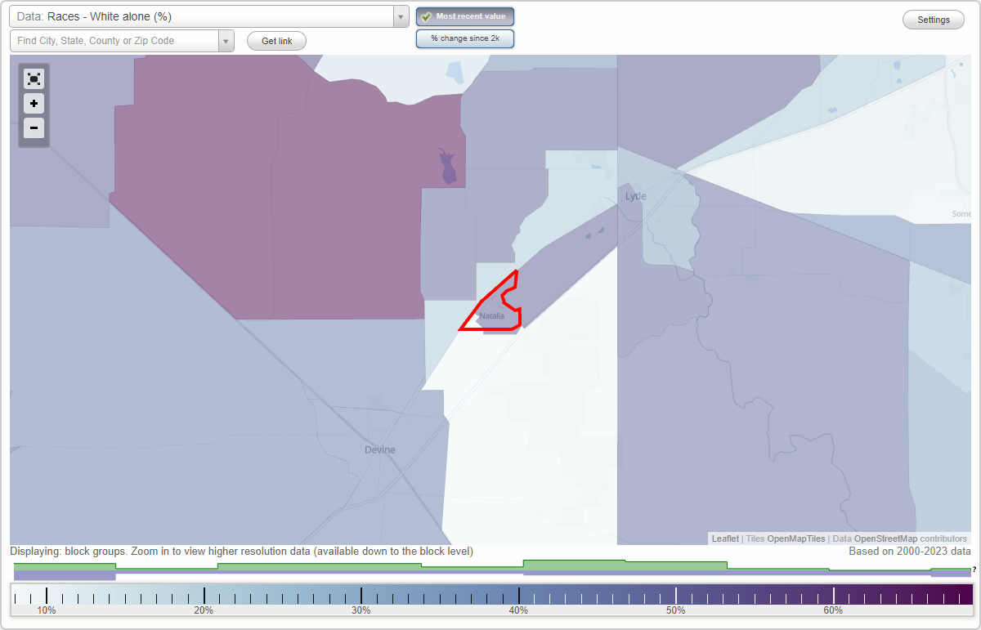Switch to % change since 2k view
This screenshot has height=630, width=981.
tap(464, 38)
